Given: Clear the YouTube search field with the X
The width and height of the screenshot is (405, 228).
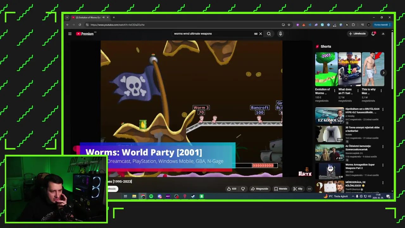Looking at the screenshot, I should tap(261, 34).
